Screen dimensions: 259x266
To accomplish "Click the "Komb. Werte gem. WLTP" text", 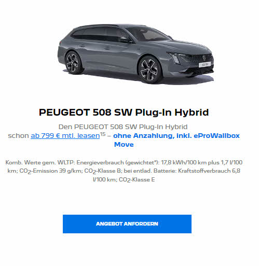I will [40, 162].
